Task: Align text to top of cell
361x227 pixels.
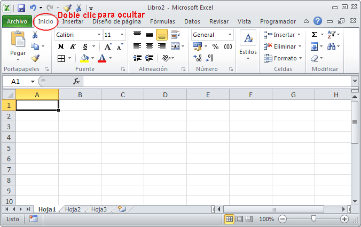Action: [x=137, y=35]
